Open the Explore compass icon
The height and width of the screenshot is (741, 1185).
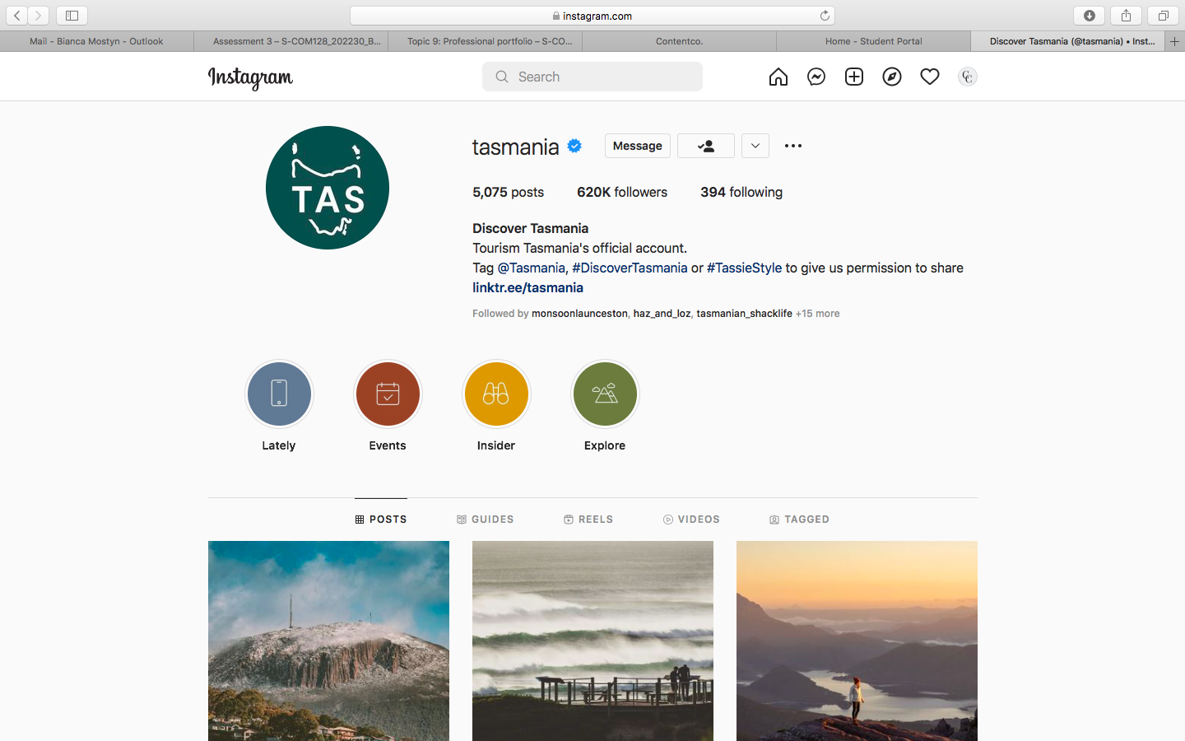point(891,77)
